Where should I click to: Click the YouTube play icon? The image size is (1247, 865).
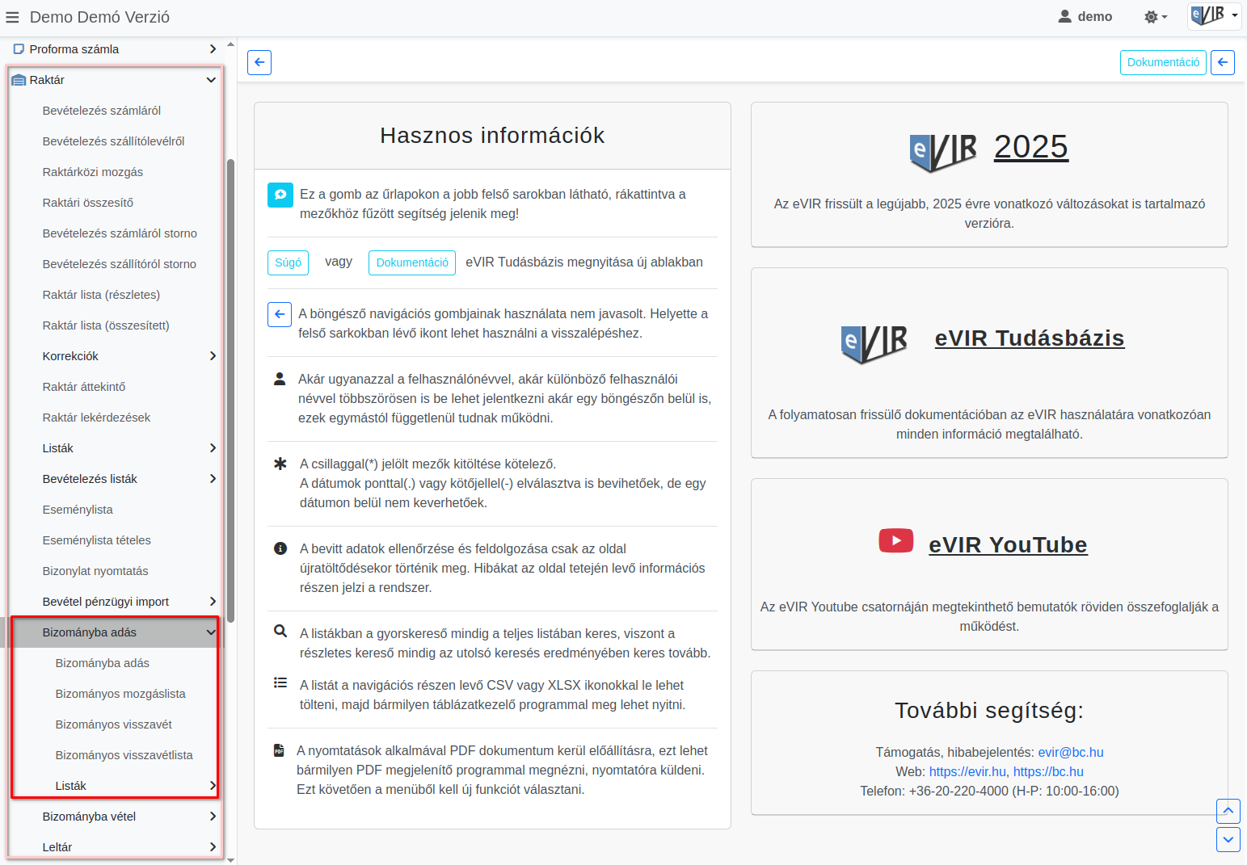(x=896, y=540)
